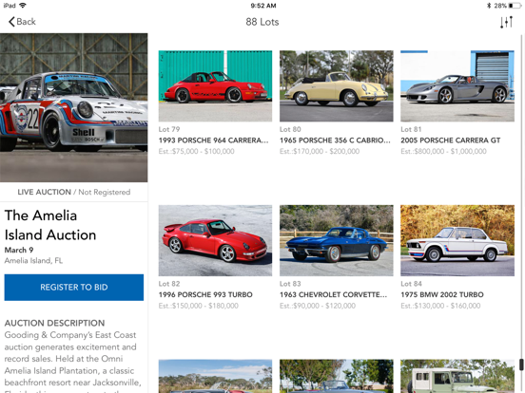Click the Amelia Island, FL location
Screen dimensions: 525x393
tap(33, 261)
